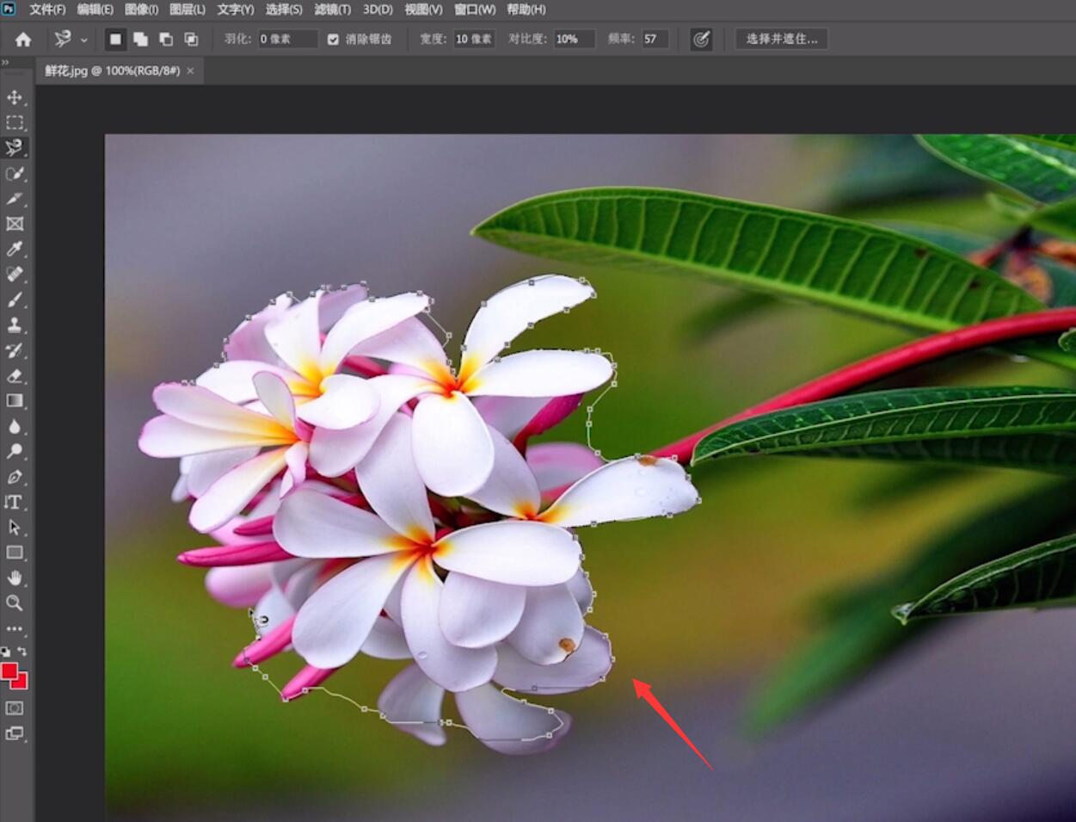1076x822 pixels.
Task: Click the 羽化 feather input field
Action: point(288,39)
